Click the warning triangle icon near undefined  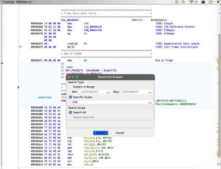pos(63,97)
